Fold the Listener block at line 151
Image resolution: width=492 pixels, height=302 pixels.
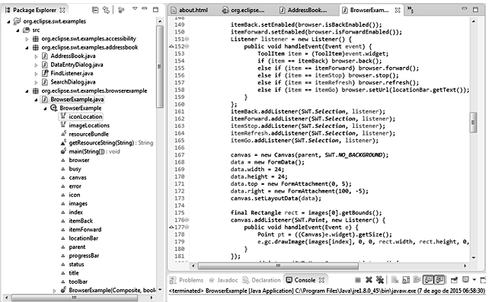[187, 39]
